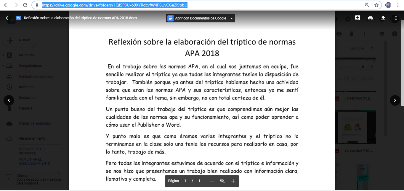Open Recientes in the sidebar
This screenshot has height=191, width=404.
[27, 87]
